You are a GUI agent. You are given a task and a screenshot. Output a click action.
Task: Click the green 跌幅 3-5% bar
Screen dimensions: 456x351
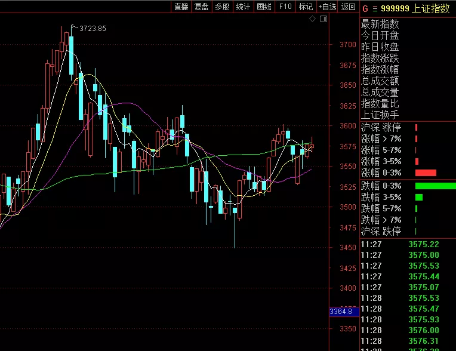coord(419,198)
